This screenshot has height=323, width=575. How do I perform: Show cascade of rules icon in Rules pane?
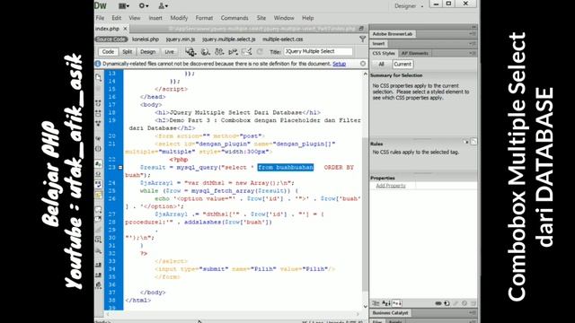[x=473, y=142]
